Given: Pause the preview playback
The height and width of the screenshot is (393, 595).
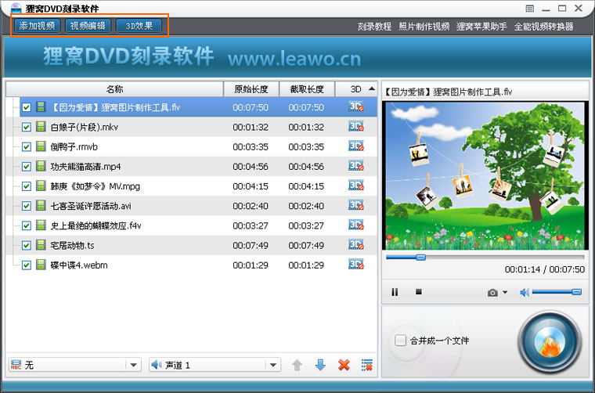Looking at the screenshot, I should [395, 292].
